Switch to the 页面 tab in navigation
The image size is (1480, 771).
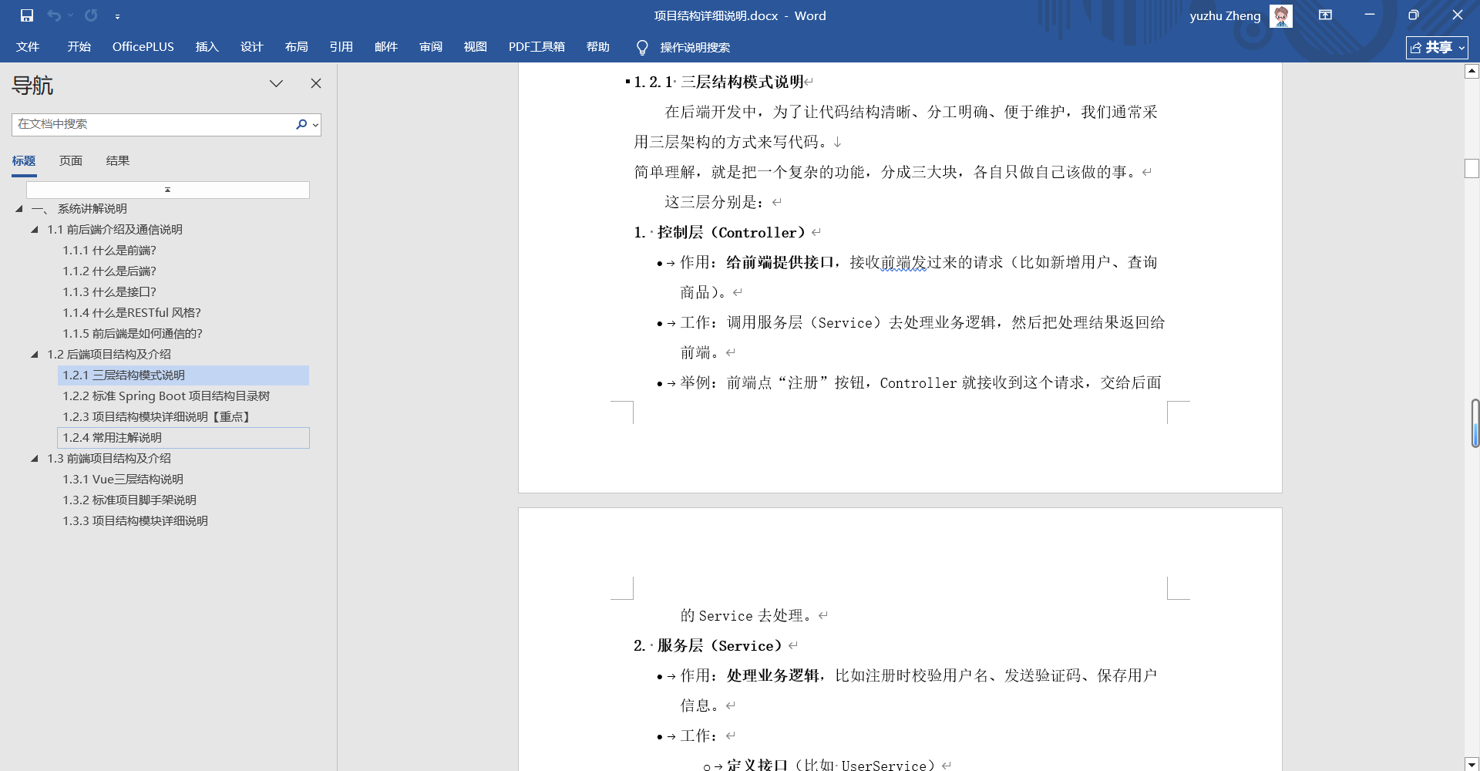point(71,161)
